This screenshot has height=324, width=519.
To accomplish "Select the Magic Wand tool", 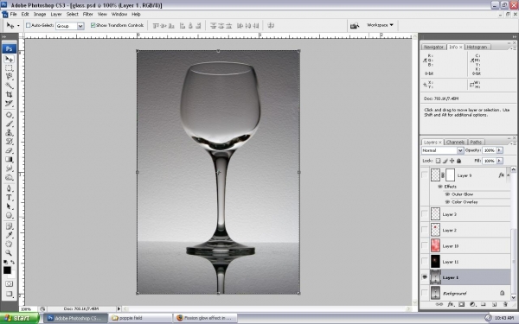I will pos(9,86).
